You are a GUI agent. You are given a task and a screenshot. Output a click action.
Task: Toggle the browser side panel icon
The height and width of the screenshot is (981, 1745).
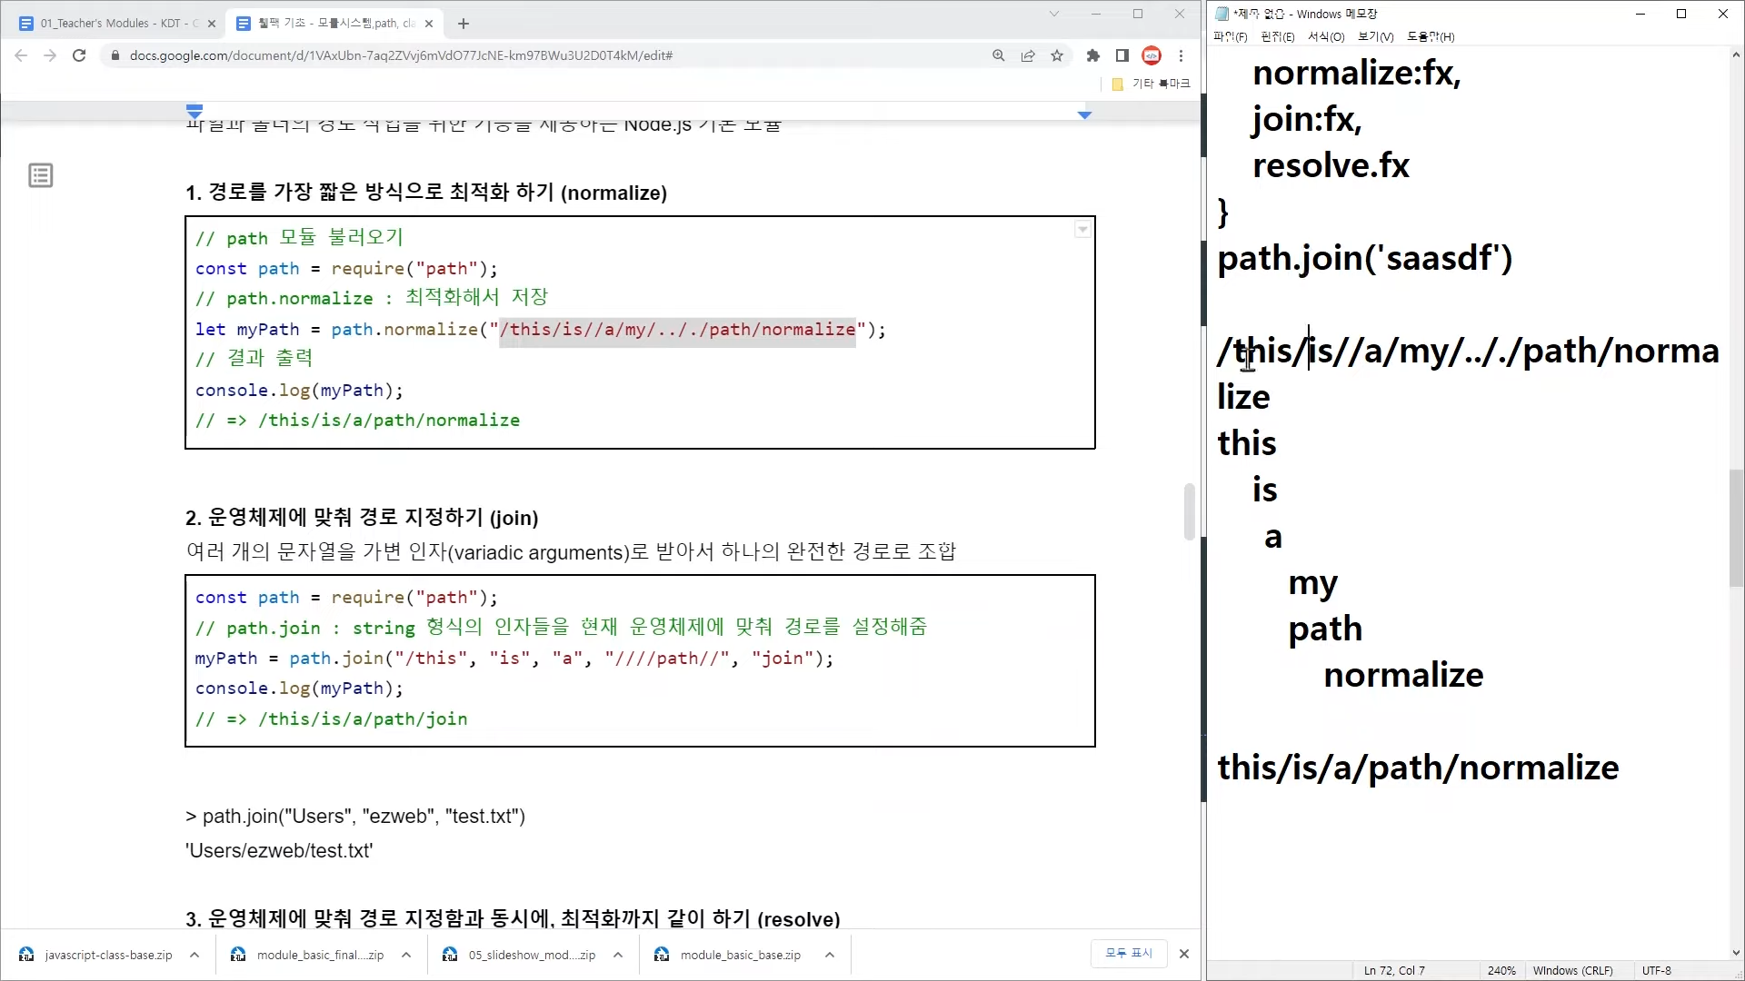click(1122, 55)
